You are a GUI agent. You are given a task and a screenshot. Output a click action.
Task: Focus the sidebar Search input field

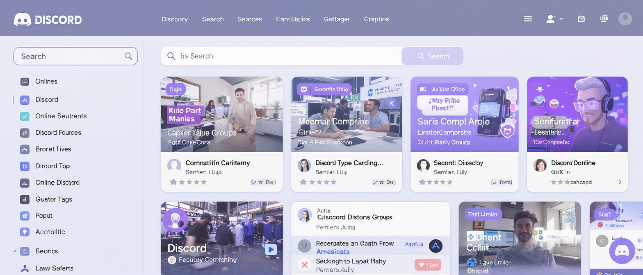[x=75, y=56]
